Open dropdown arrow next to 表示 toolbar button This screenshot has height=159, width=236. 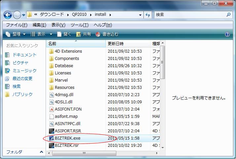pyautogui.click(x=51, y=35)
